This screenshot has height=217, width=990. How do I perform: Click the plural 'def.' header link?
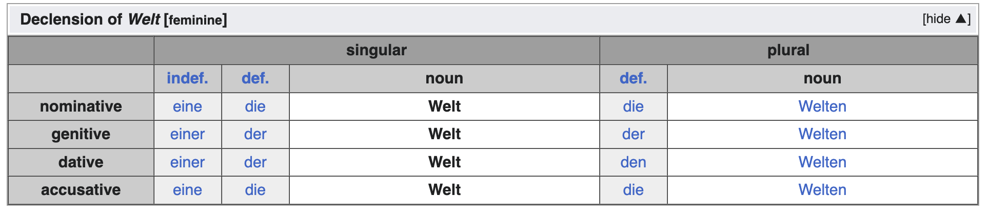[633, 78]
